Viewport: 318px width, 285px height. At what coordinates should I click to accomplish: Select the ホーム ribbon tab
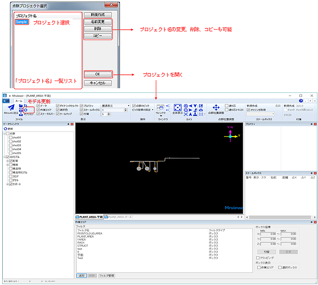(19, 101)
